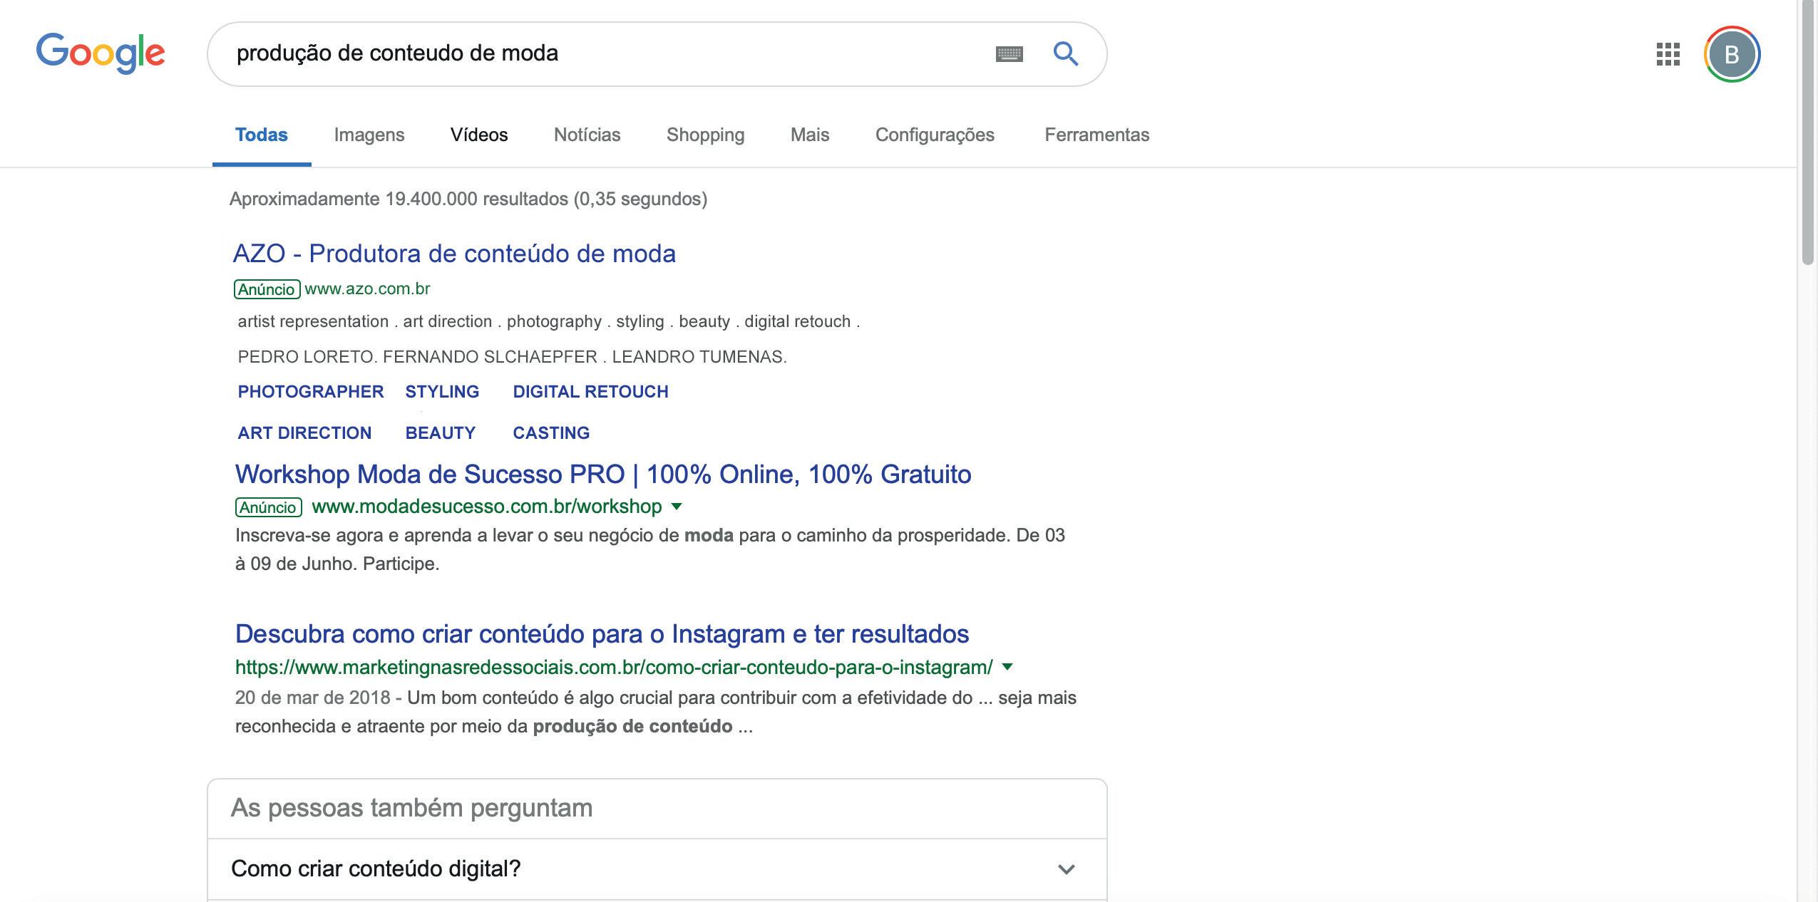Click the Anúncio badge of AZO ad
This screenshot has width=1818, height=902.
(x=267, y=289)
